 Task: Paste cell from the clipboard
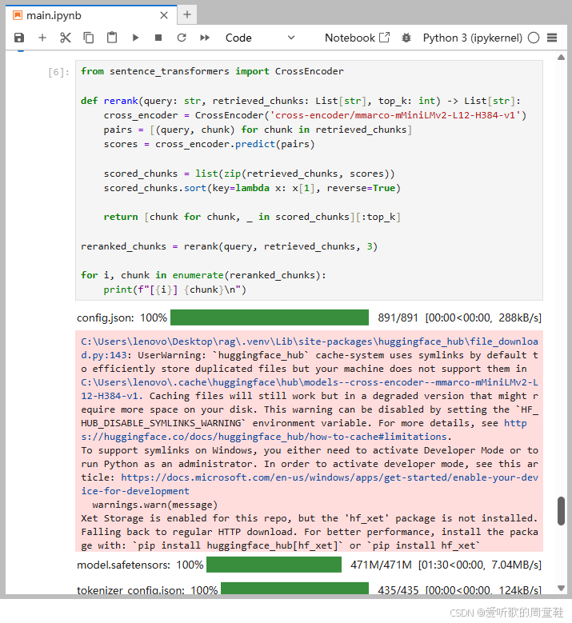112,38
